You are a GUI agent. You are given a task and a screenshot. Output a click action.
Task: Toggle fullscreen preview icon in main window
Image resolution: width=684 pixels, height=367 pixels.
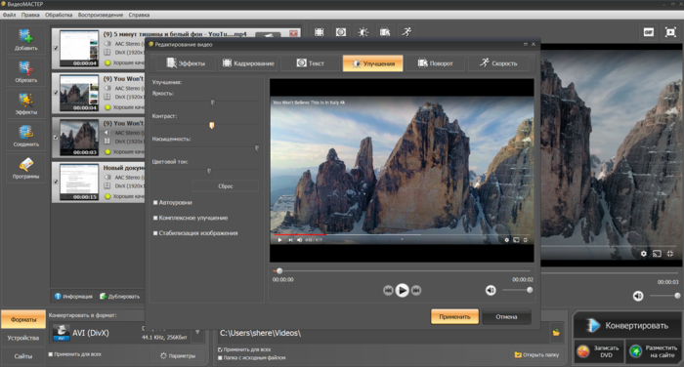[x=670, y=32]
